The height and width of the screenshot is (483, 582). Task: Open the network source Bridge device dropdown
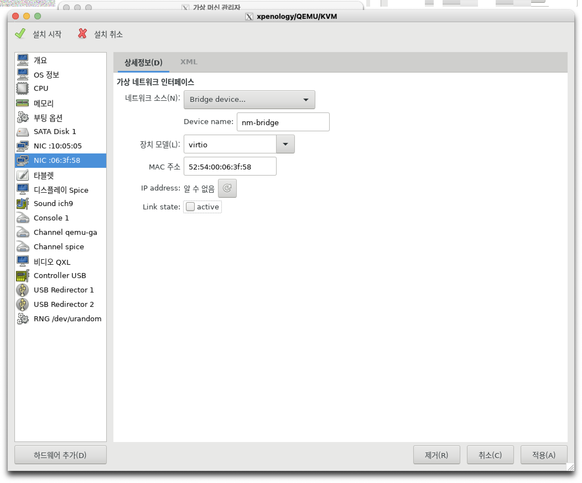click(249, 100)
